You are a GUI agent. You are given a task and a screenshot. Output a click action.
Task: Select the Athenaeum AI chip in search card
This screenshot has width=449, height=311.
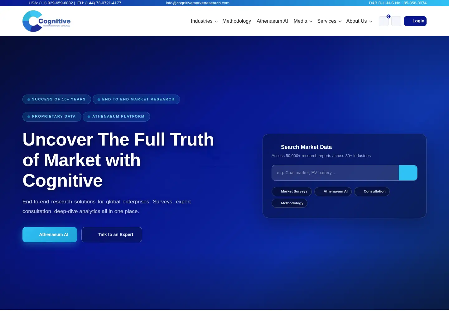point(333,192)
